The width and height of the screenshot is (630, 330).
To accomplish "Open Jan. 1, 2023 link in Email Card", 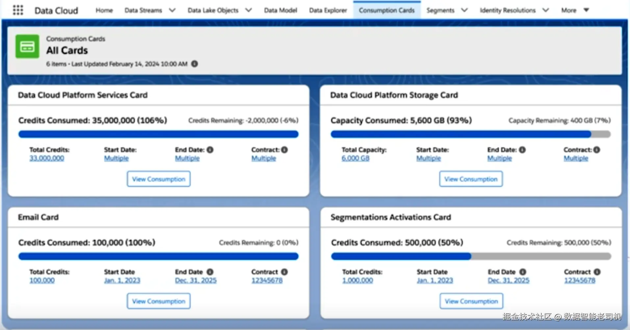I will 122,280.
